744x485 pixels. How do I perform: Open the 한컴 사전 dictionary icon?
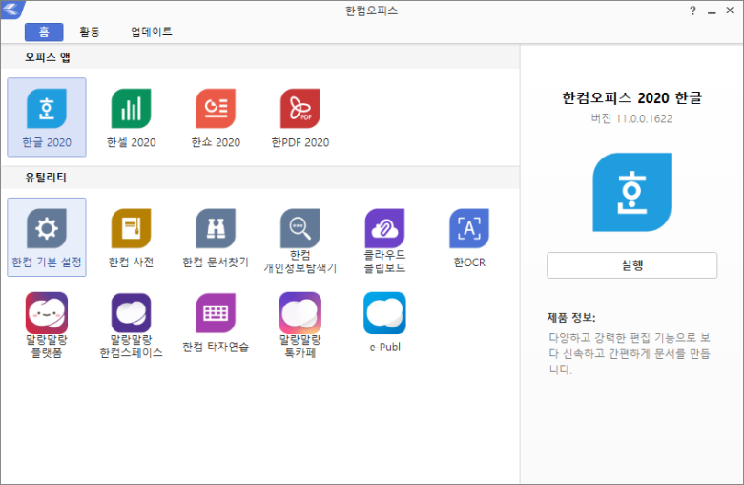[x=131, y=228]
